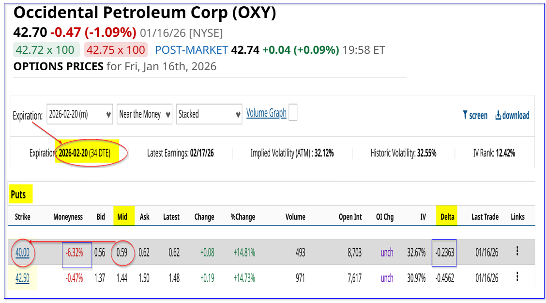Sort by Last Trade column
Screen dimensions: 546x303
tap(485, 217)
